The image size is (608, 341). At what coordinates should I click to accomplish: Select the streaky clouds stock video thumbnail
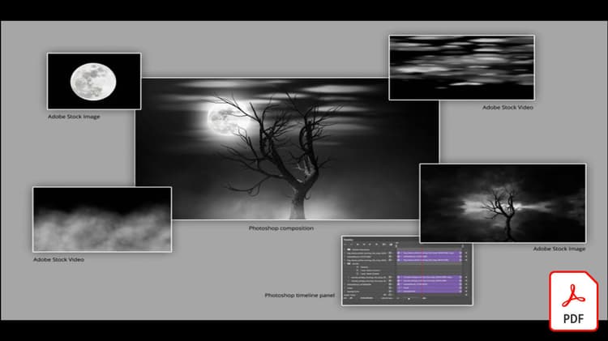coord(461,67)
